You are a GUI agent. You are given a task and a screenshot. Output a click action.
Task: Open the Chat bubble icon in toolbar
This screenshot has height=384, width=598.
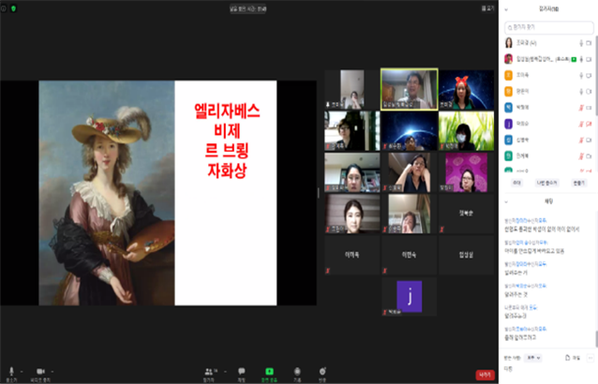pyautogui.click(x=242, y=371)
